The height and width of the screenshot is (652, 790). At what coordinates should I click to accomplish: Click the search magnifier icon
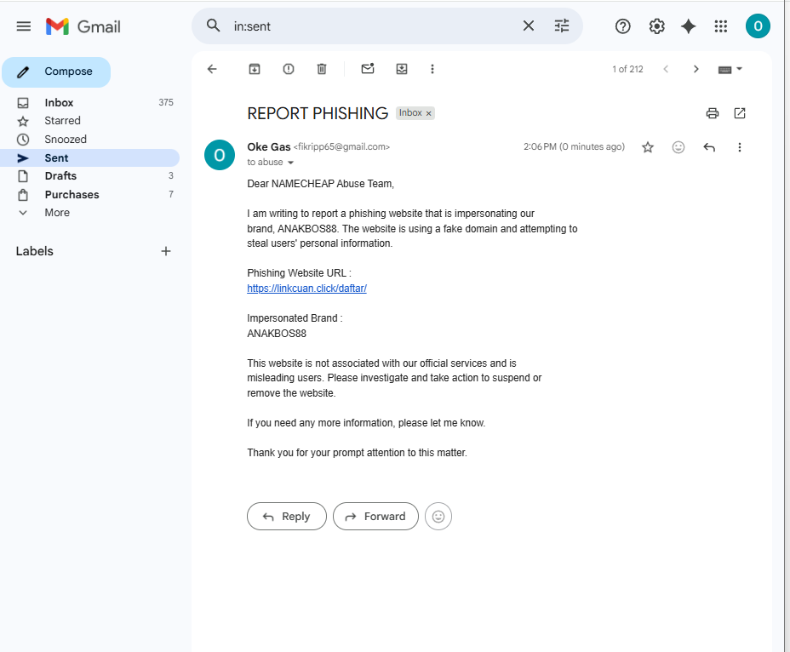tap(214, 26)
